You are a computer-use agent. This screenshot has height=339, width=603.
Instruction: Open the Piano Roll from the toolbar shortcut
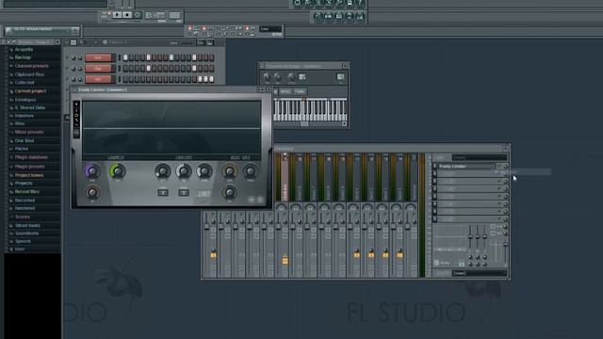click(x=338, y=16)
